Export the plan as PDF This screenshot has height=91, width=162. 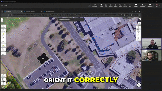(3, 83)
